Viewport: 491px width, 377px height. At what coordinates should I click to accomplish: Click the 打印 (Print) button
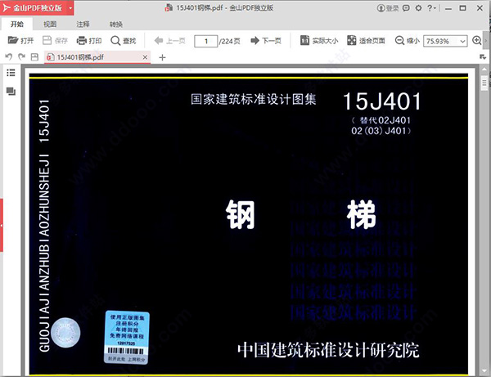pos(88,41)
